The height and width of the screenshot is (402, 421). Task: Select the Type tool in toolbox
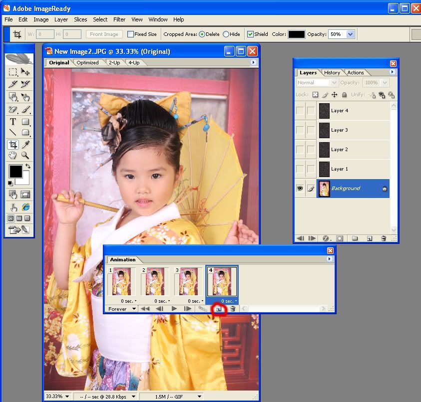click(13, 122)
